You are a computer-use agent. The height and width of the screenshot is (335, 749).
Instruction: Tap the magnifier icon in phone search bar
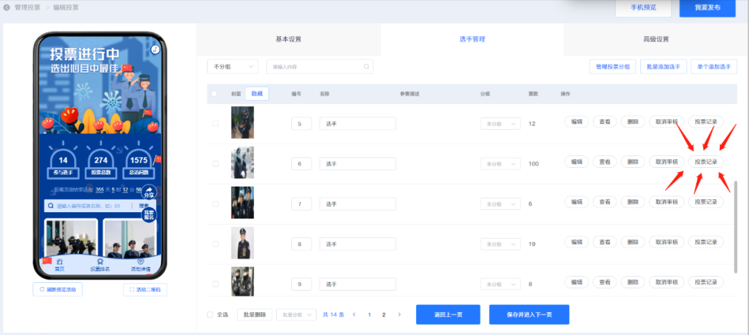coord(51,206)
